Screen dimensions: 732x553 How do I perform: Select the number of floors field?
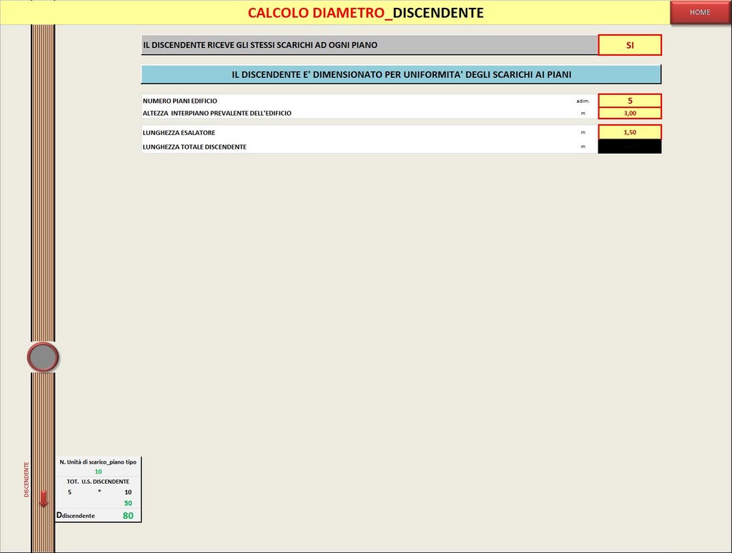coord(630,101)
